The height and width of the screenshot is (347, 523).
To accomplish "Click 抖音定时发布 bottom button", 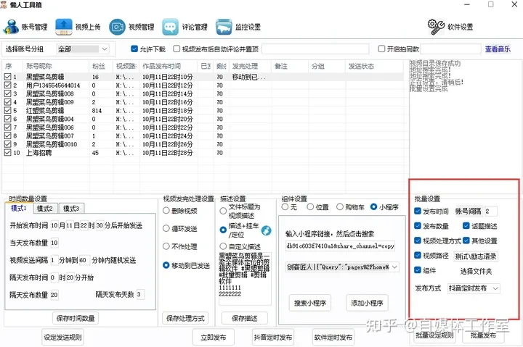I will tap(273, 338).
